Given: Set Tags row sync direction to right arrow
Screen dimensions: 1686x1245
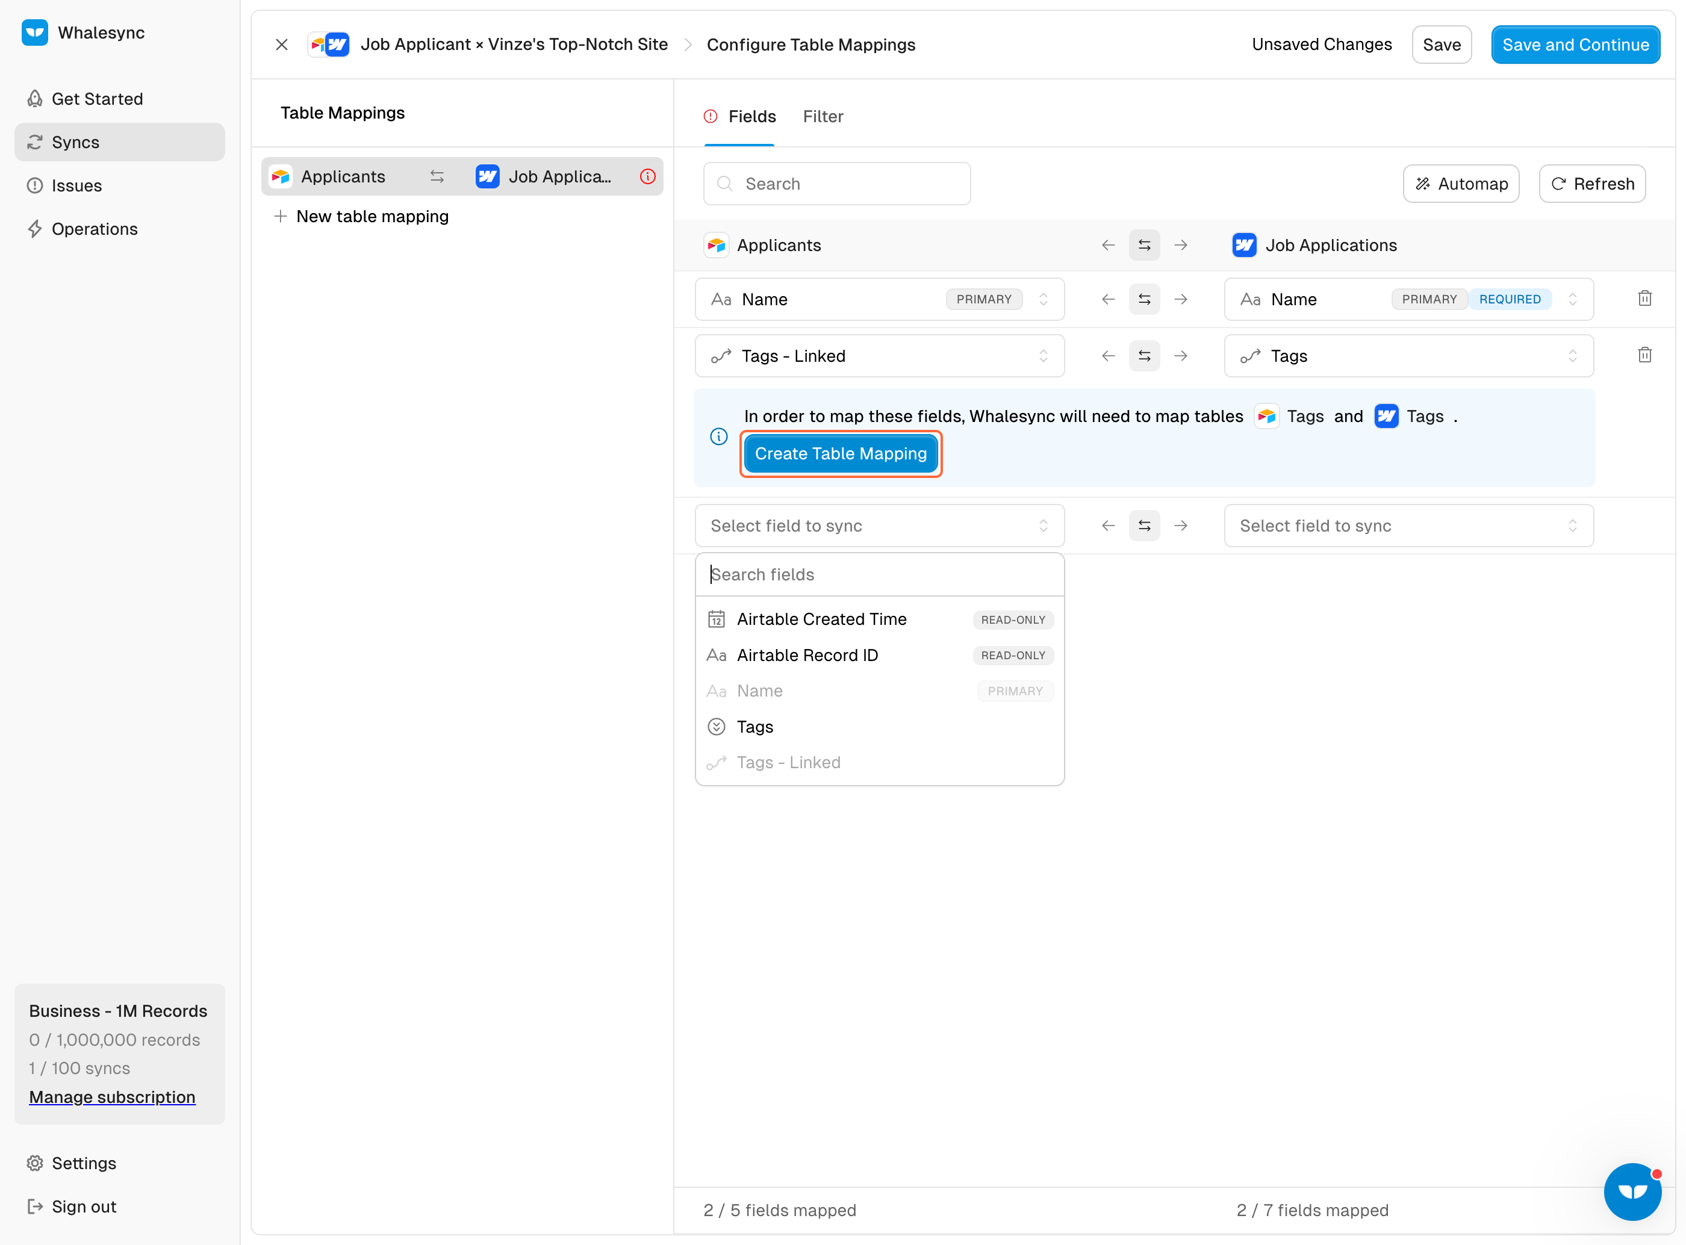Looking at the screenshot, I should (1180, 356).
